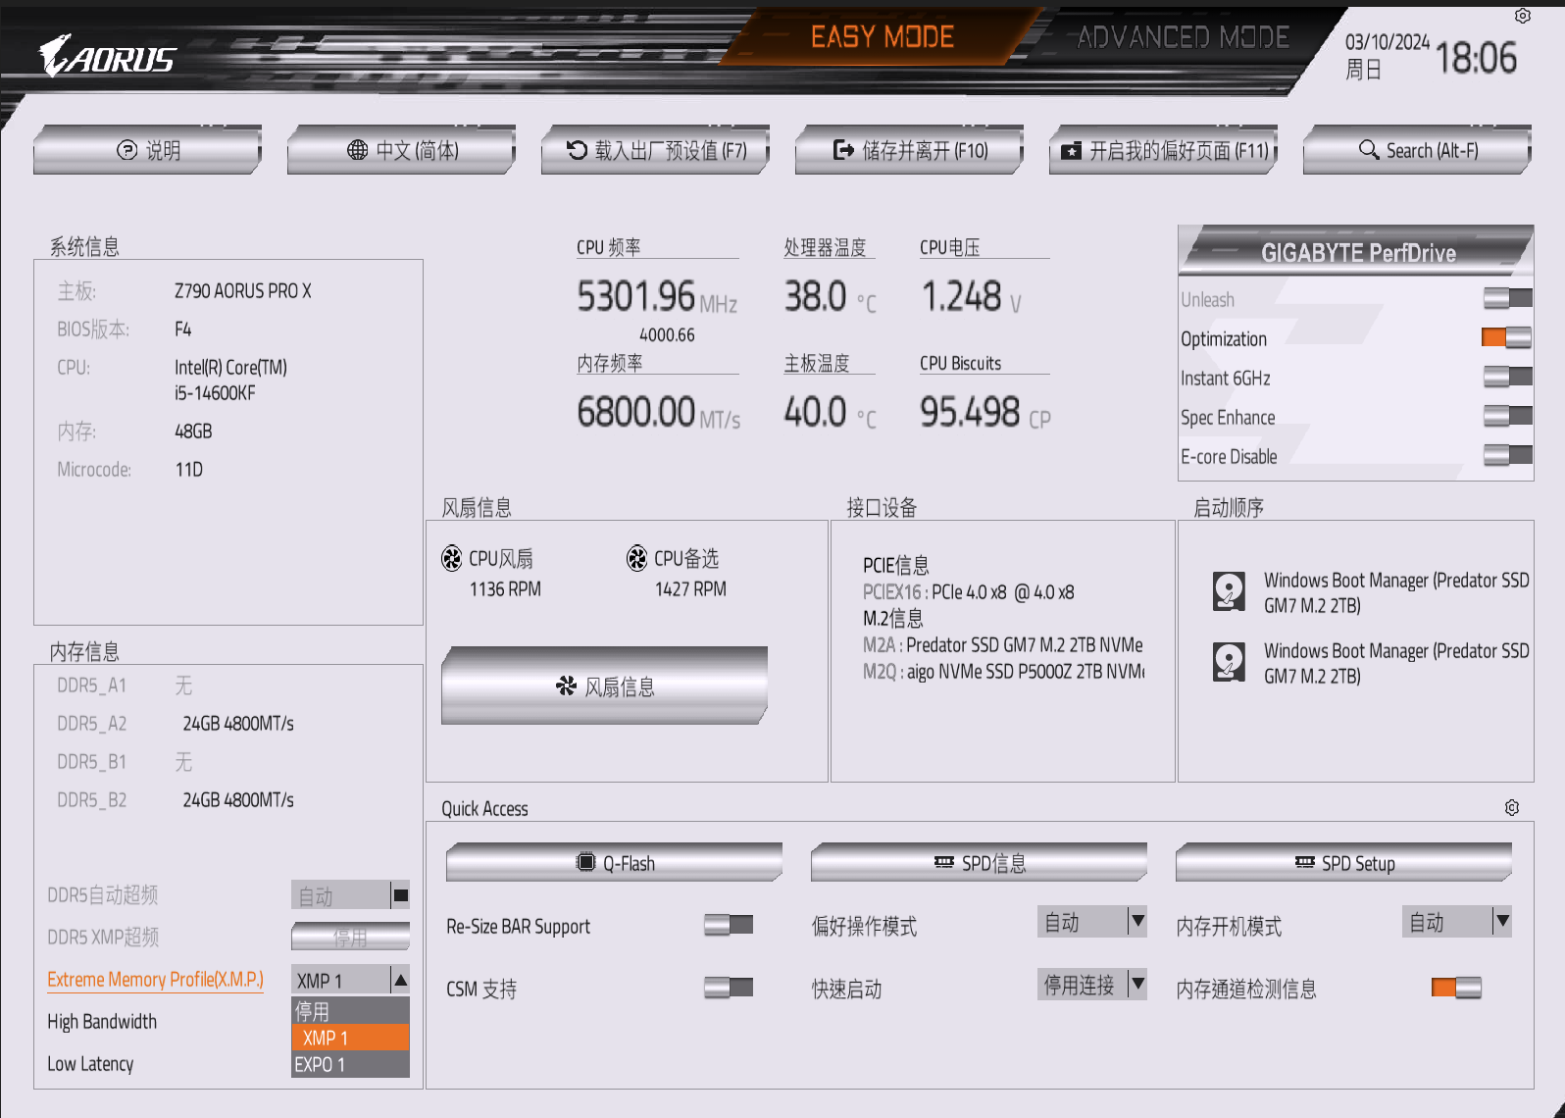This screenshot has height=1118, width=1565.
Task: Click the M2Q aigo NVMe SSD entry
Action: pos(1003,672)
